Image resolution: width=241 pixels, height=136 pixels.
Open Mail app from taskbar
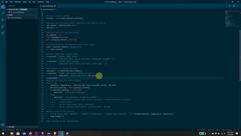tap(24, 133)
